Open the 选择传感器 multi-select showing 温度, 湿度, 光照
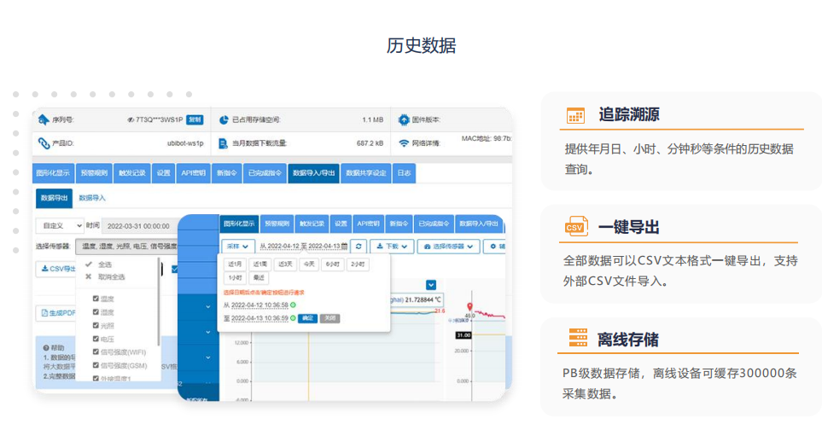822x430 pixels. [127, 247]
